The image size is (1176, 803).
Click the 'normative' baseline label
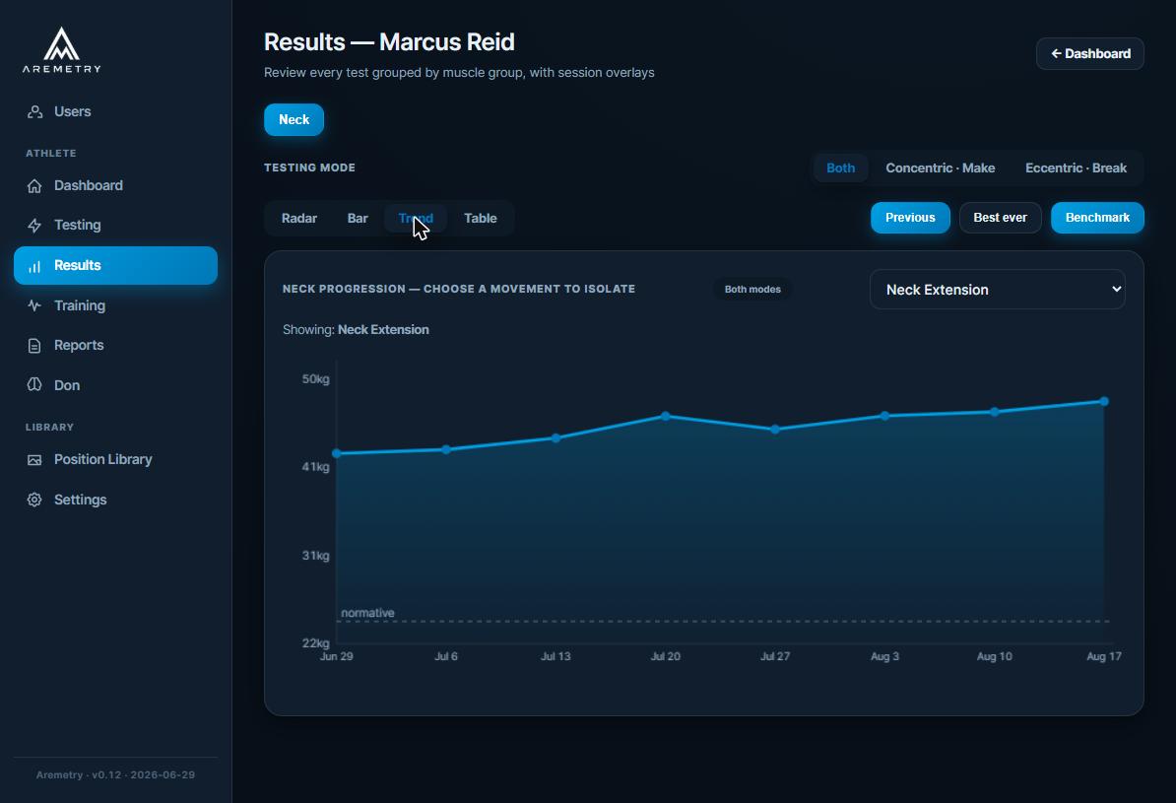click(x=367, y=613)
